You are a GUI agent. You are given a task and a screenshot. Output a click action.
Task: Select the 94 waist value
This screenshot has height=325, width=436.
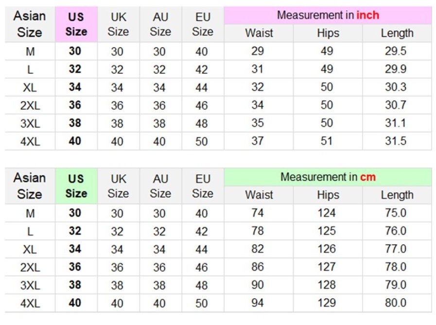point(258,303)
